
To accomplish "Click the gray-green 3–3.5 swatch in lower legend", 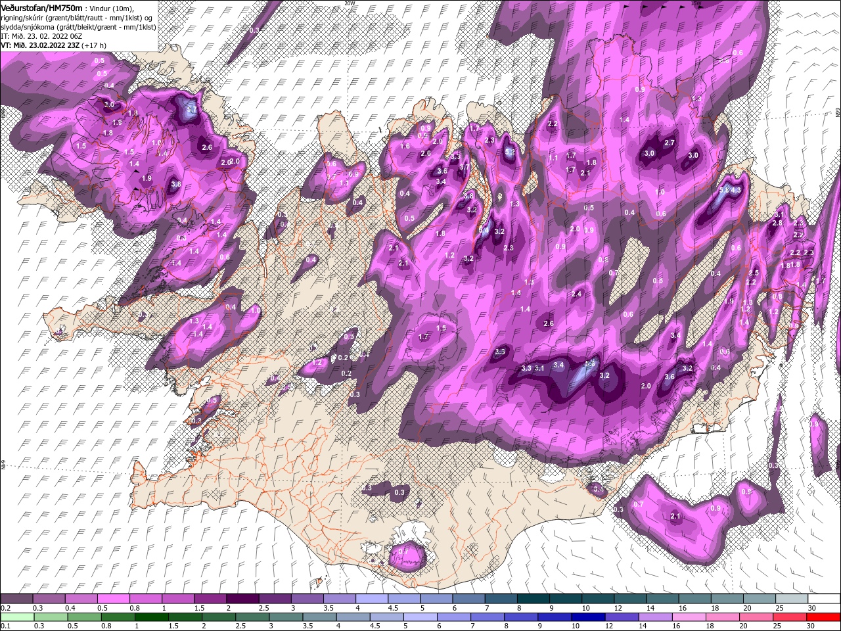I will [x=286, y=617].
